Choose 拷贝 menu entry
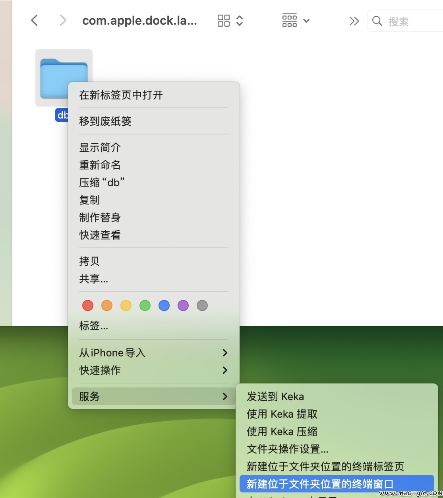 tap(154, 261)
